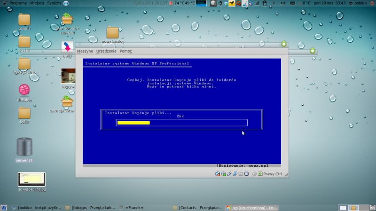Click the weather 8 °C applet
Screen dimensions: 376x211
point(305,3)
